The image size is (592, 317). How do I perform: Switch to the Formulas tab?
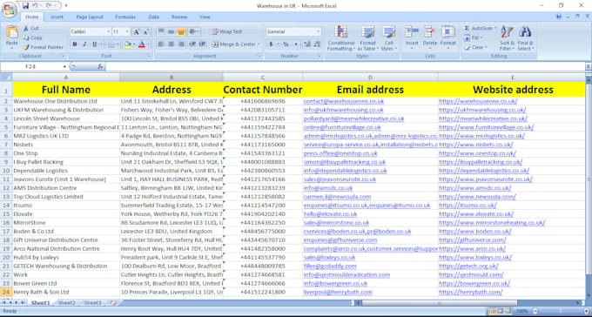(x=125, y=17)
